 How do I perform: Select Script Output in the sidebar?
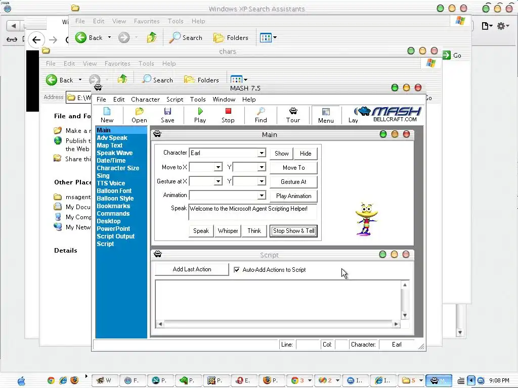[116, 236]
